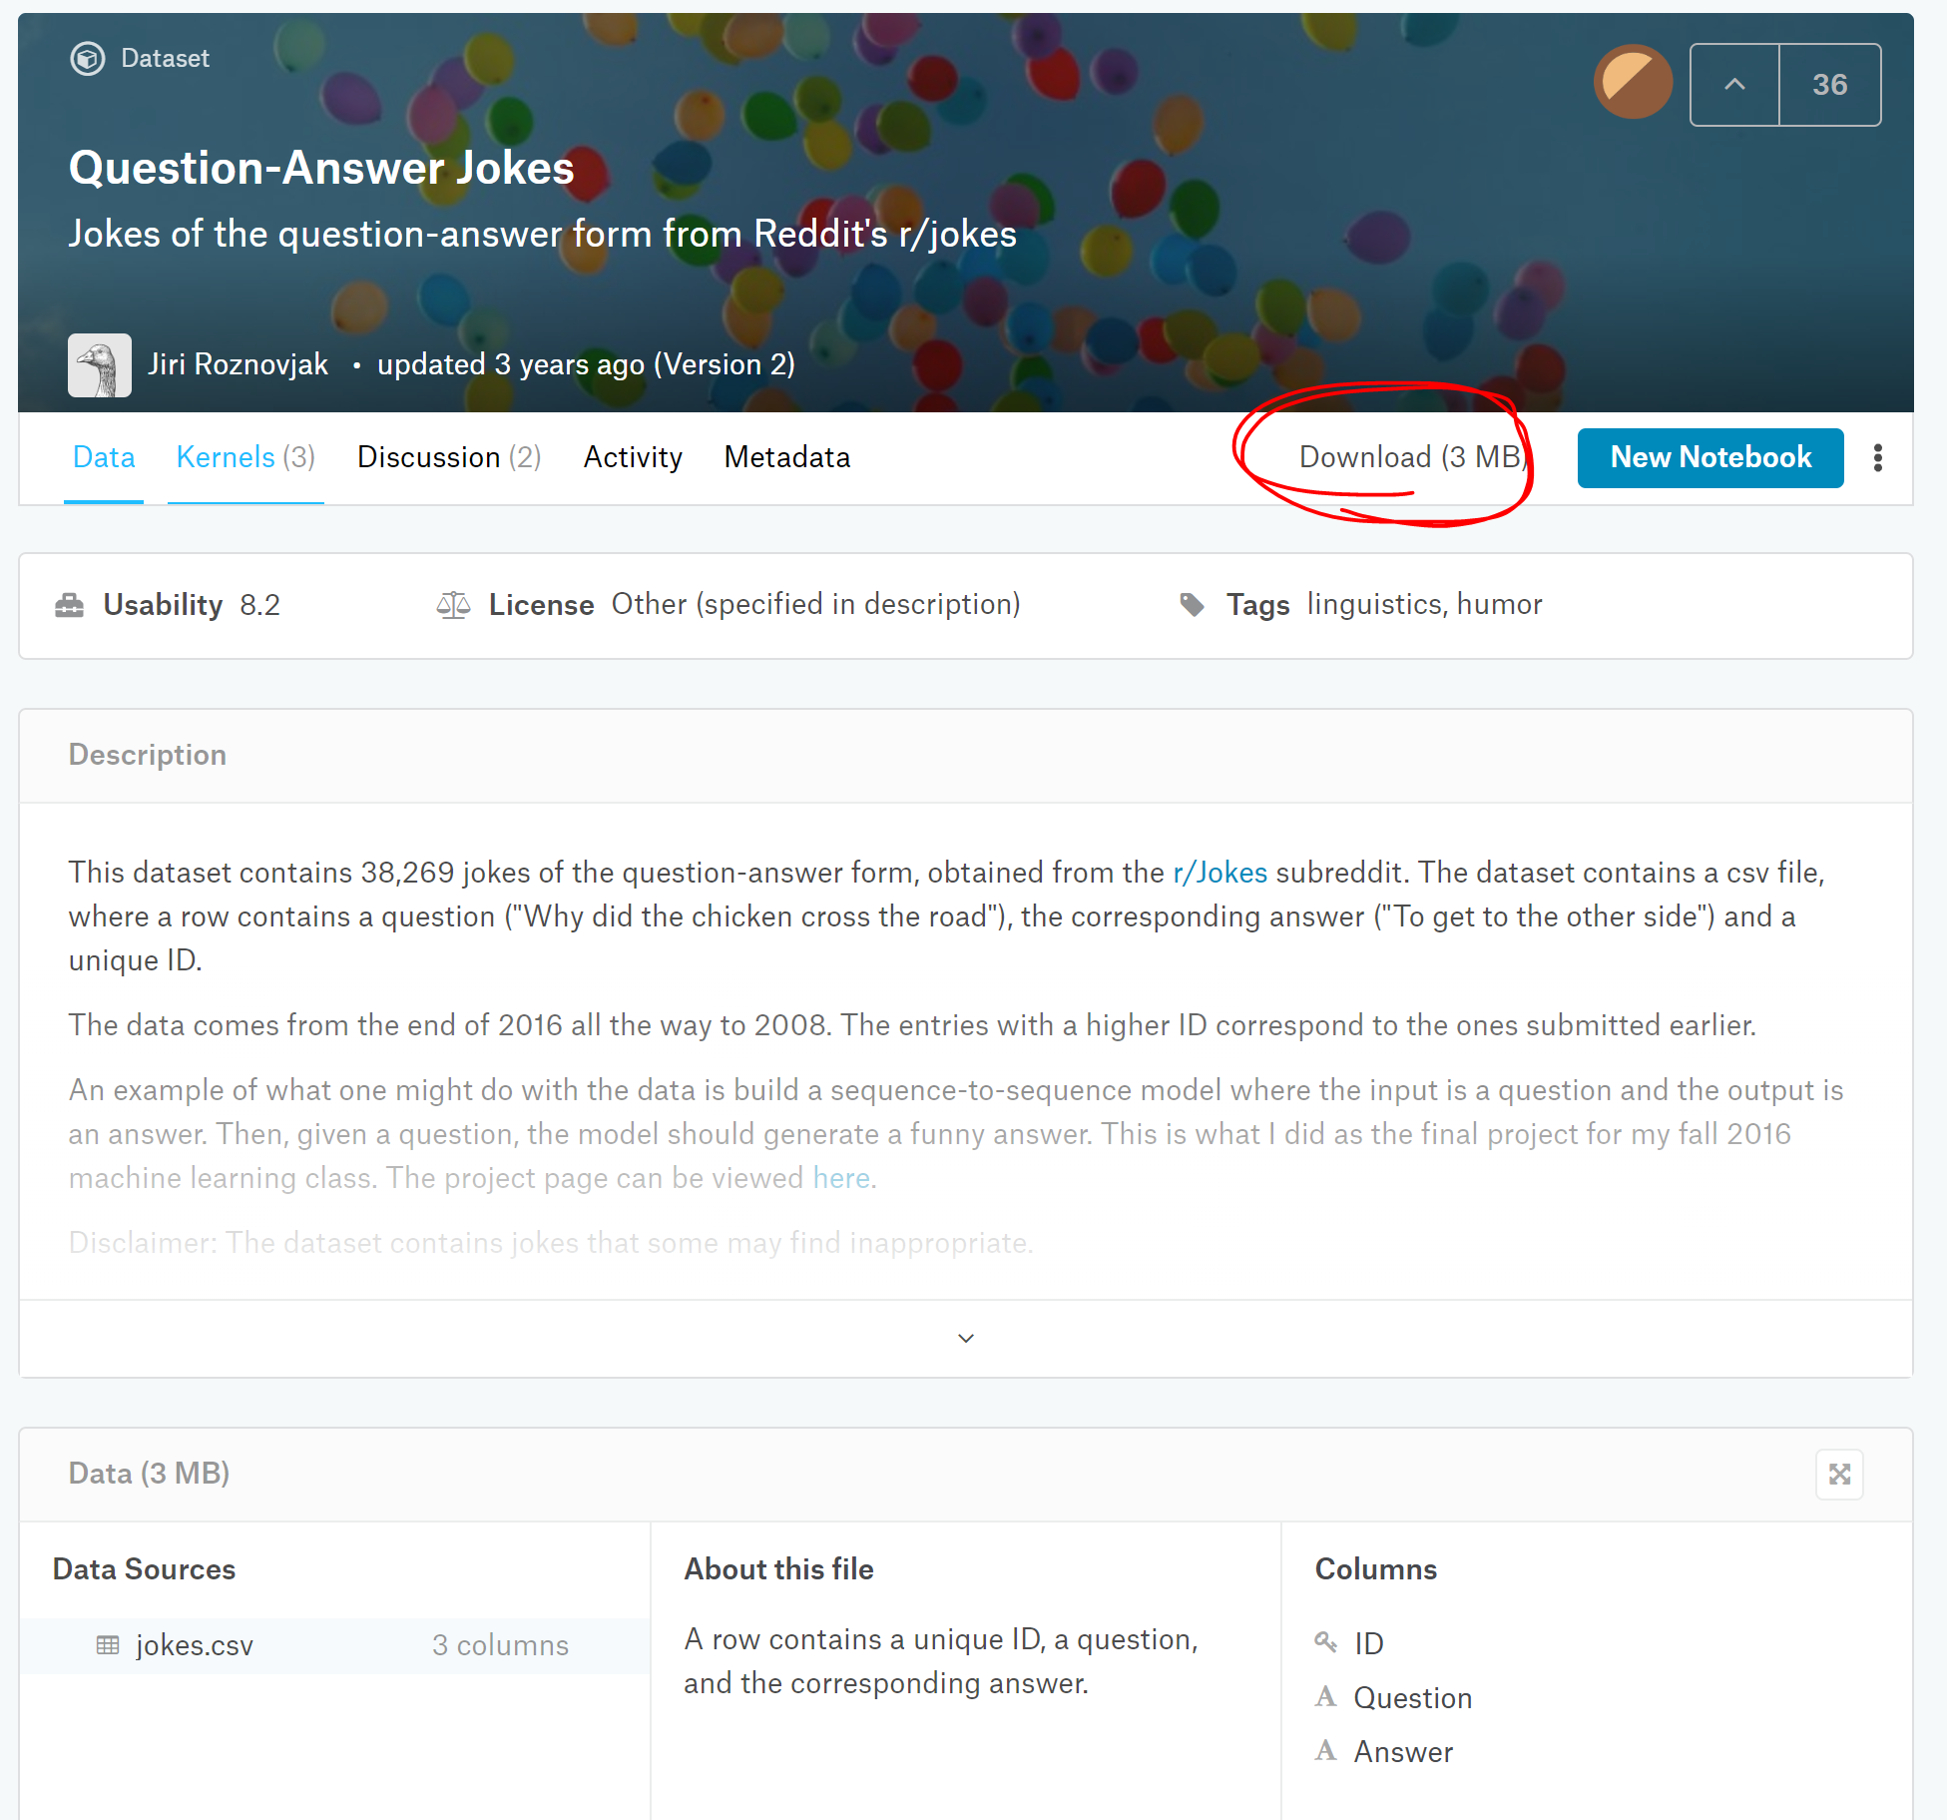Click the key icon beside ID column
Viewport: 1947px width, 1820px height.
(x=1325, y=1642)
